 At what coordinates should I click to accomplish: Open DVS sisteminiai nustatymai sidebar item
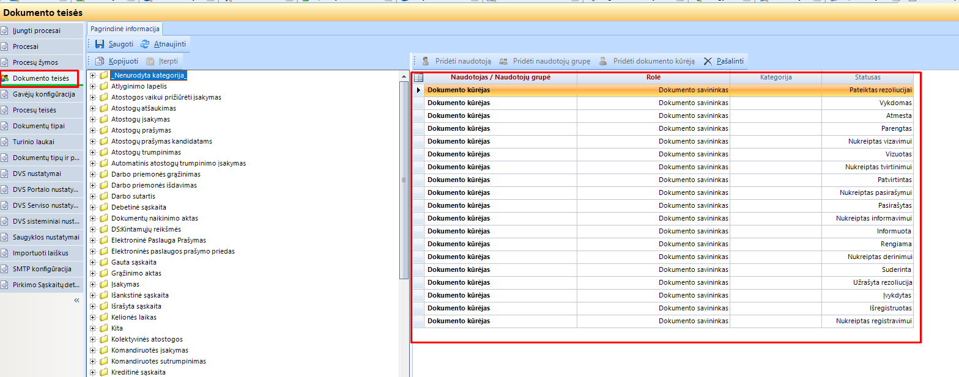(42, 221)
